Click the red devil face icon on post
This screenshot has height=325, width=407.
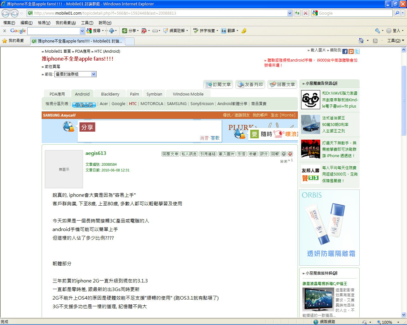[290, 154]
